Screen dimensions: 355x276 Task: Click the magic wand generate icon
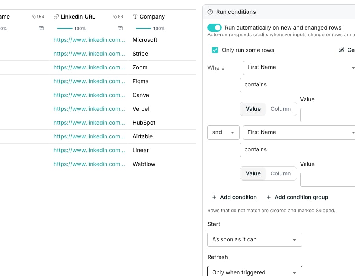[x=342, y=50]
